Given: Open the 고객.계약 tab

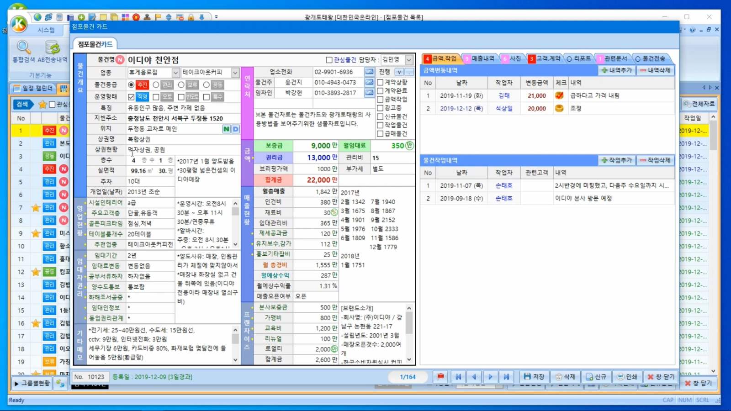Looking at the screenshot, I should pyautogui.click(x=545, y=58).
